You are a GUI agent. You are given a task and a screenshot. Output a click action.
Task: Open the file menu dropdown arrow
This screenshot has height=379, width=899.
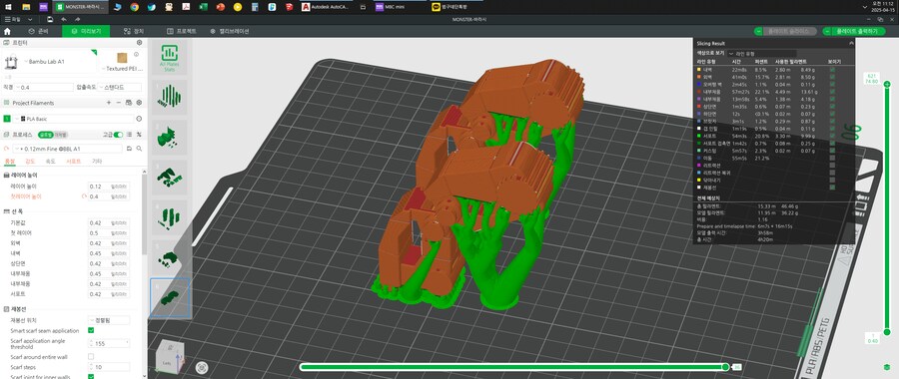(x=30, y=20)
